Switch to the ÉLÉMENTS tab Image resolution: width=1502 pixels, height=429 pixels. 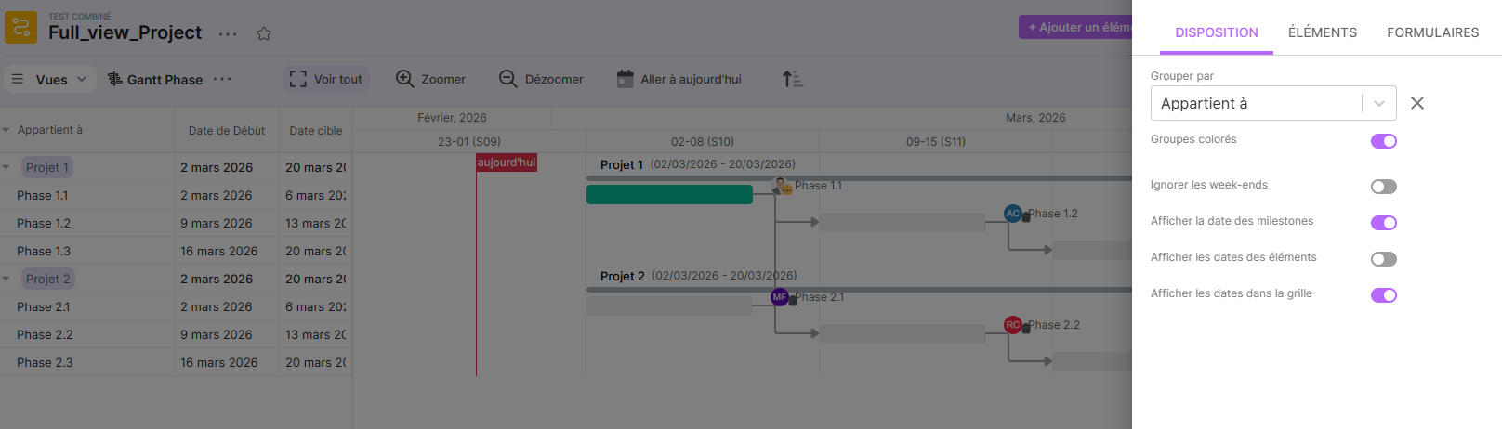point(1322,32)
